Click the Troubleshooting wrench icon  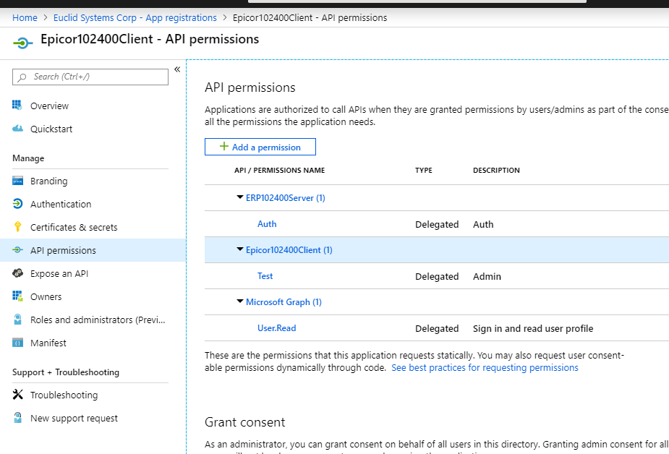(17, 395)
